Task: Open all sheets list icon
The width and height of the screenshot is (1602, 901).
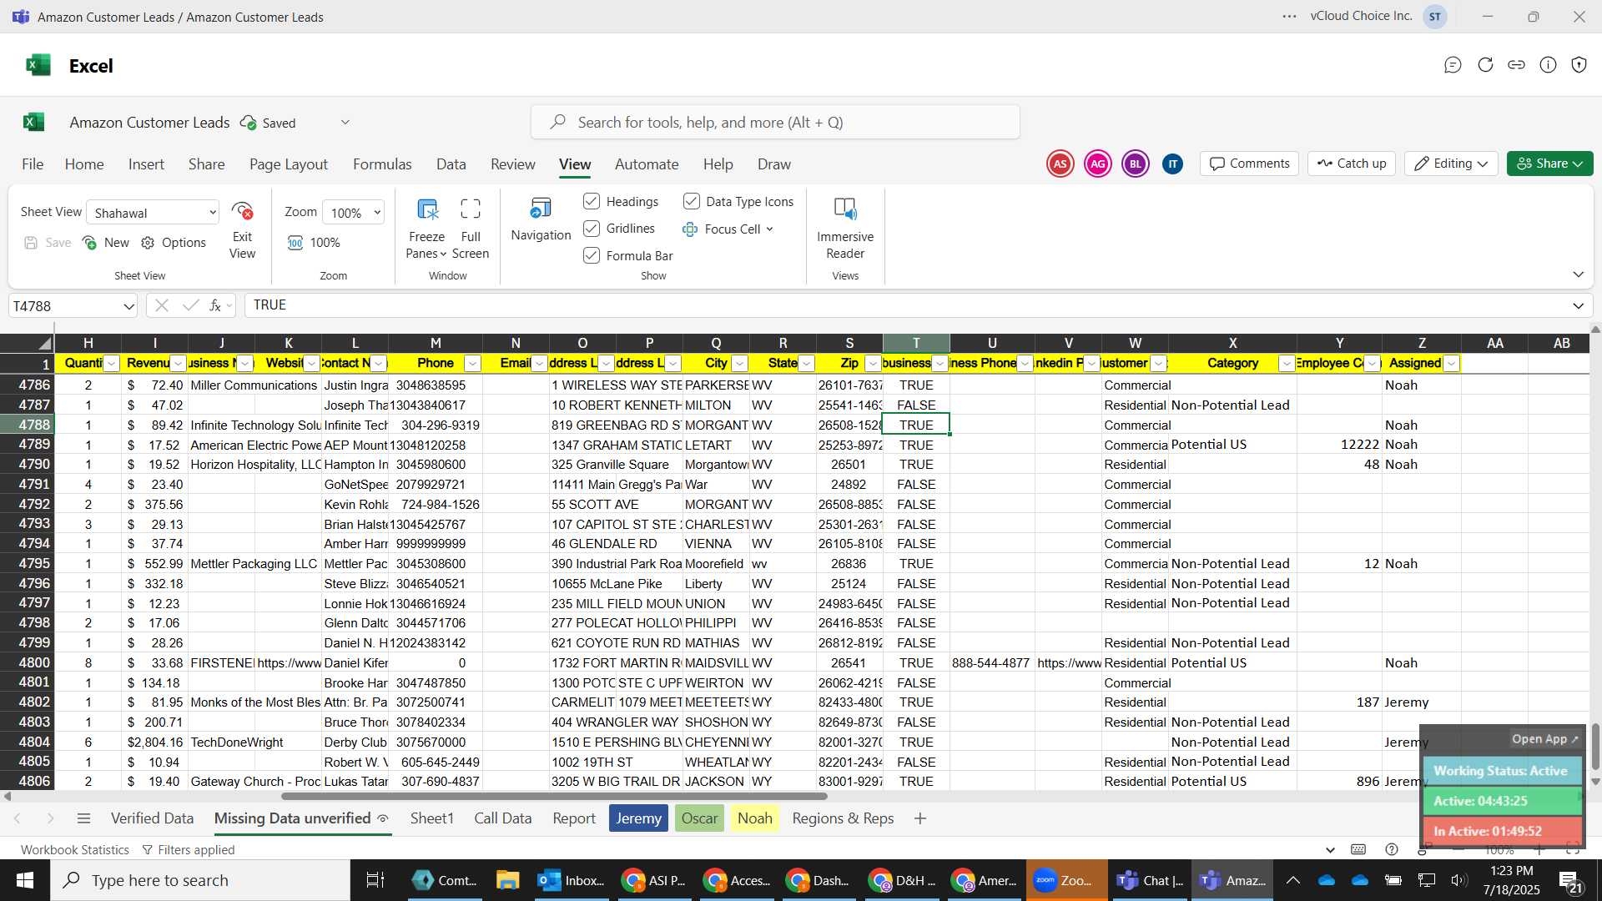Action: pos(83,818)
